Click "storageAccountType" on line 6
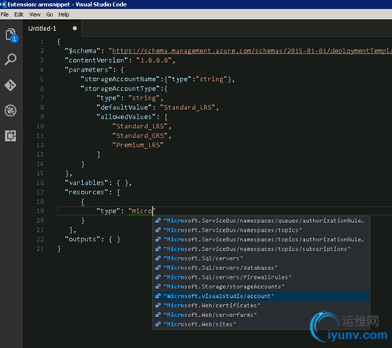 (120, 88)
